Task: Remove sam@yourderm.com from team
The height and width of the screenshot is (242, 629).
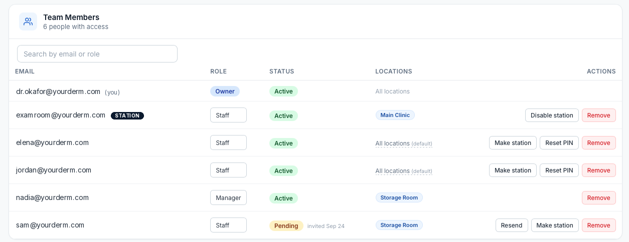Action: click(598, 225)
